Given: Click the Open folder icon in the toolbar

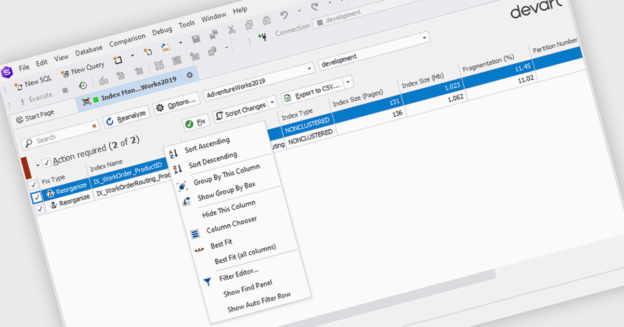Looking at the screenshot, I should (x=166, y=47).
